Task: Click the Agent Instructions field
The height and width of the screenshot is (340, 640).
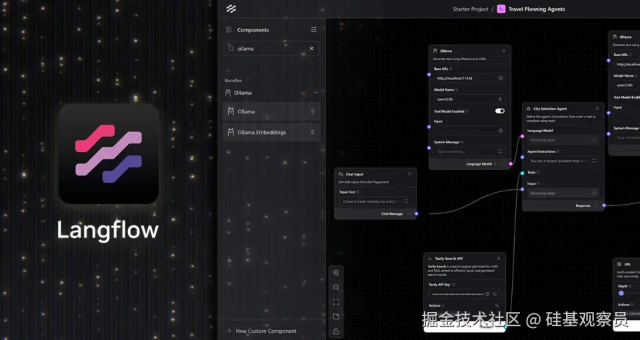Action: point(563,161)
